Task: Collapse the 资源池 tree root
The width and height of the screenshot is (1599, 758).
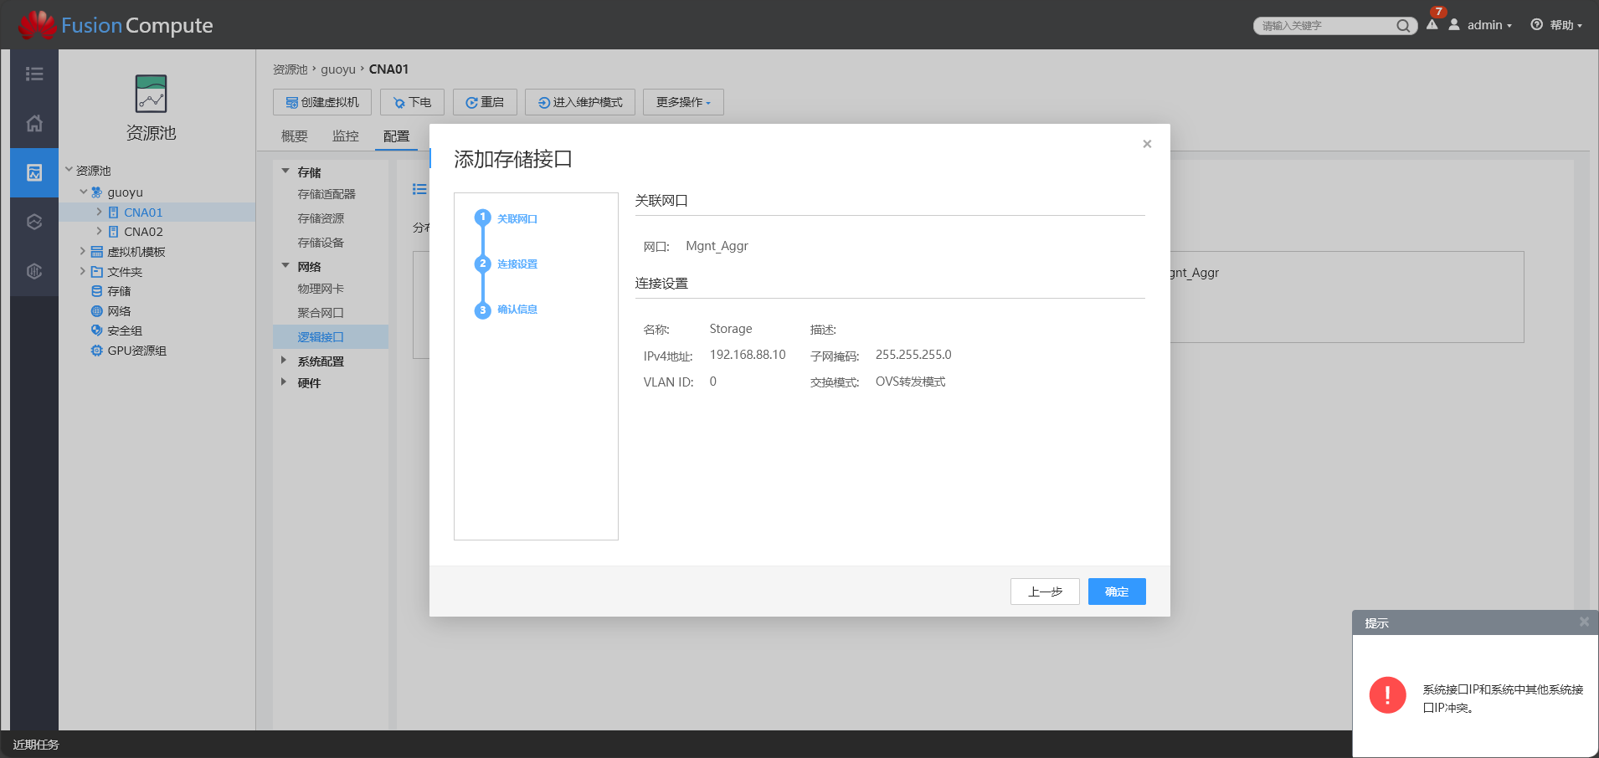Action: [69, 170]
